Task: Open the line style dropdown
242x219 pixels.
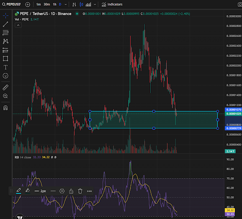Action: click(x=53, y=191)
